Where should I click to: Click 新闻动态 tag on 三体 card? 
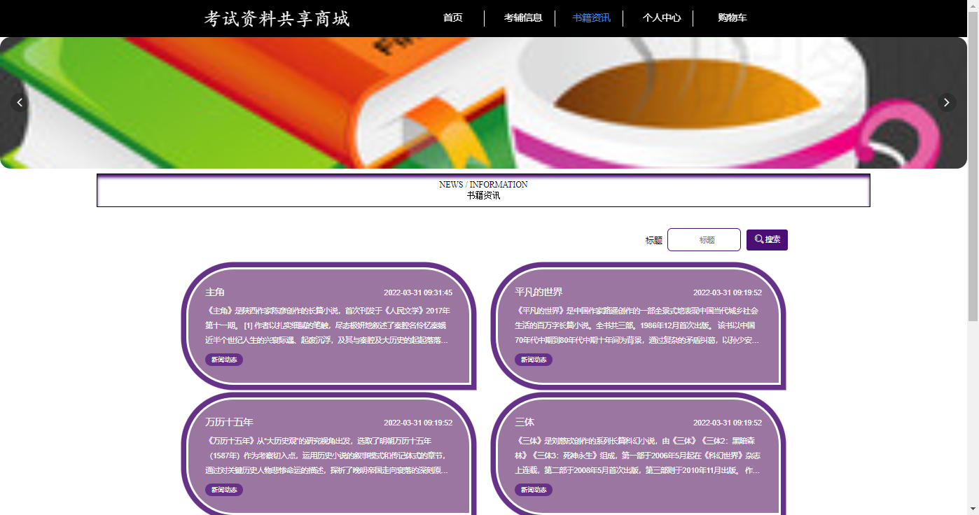(x=534, y=490)
